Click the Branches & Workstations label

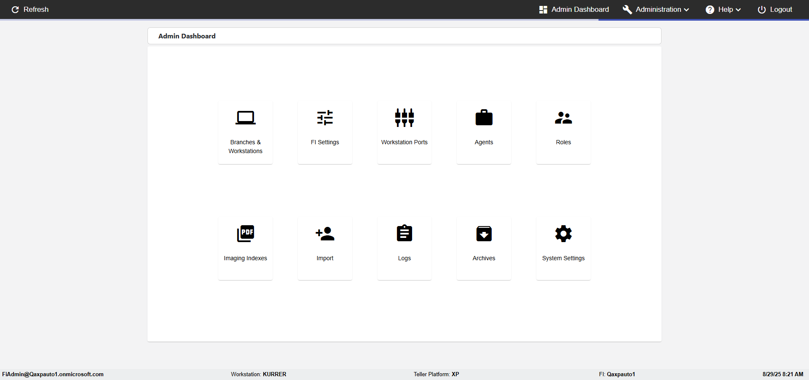(245, 147)
